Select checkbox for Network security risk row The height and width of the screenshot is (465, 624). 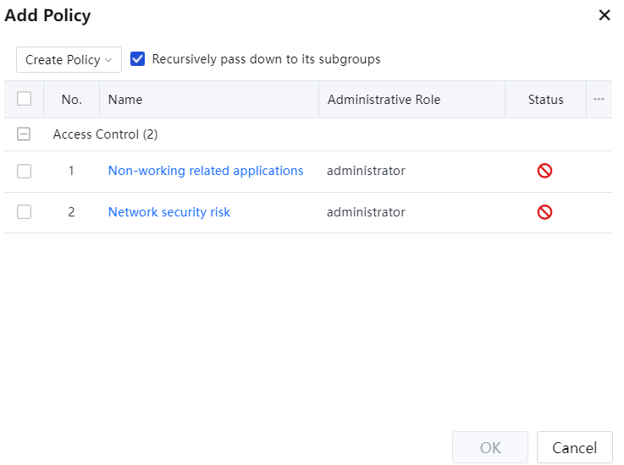coord(25,212)
